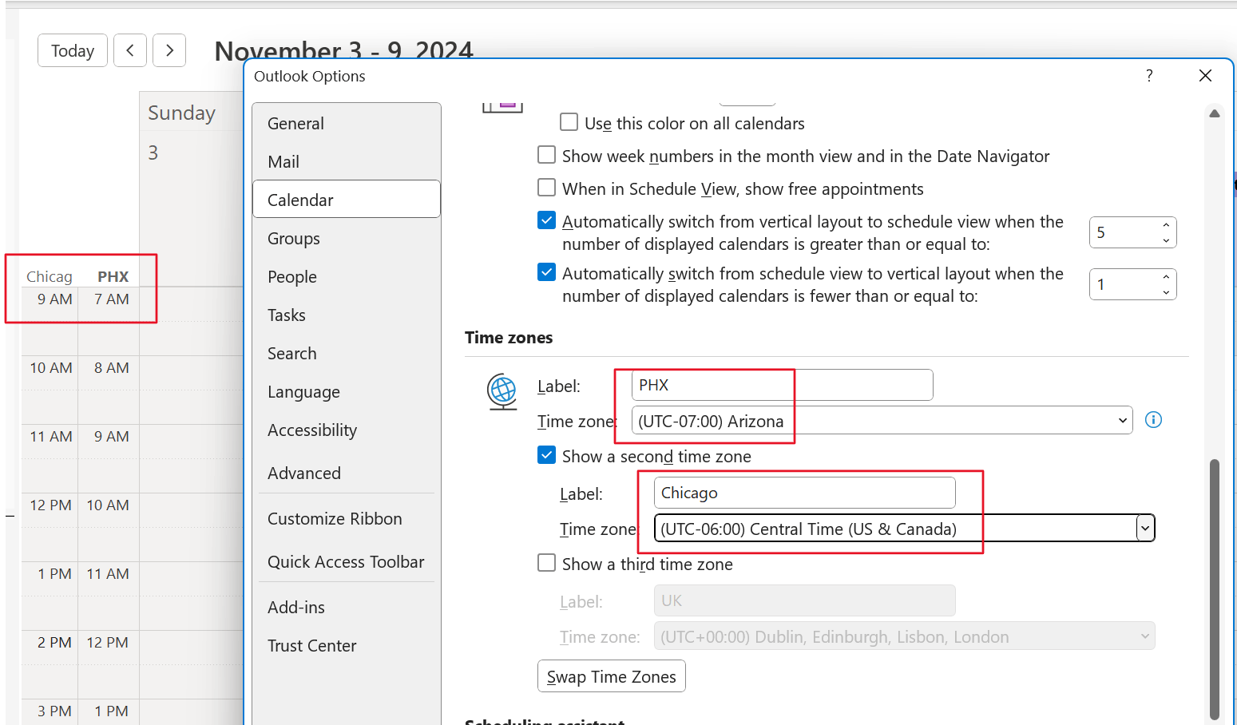Increase the vertical layout threshold value 1
Viewport: 1237px width, 725px height.
click(1166, 276)
